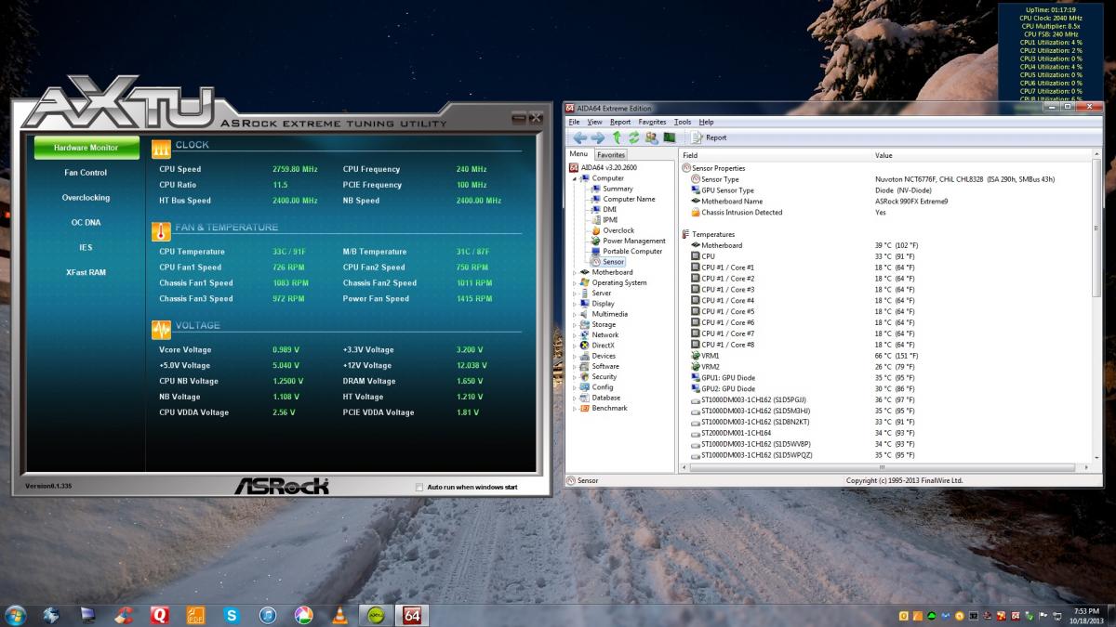Switch to the Menu tab in AIDA64
The height and width of the screenshot is (627, 1116).
pyautogui.click(x=578, y=154)
